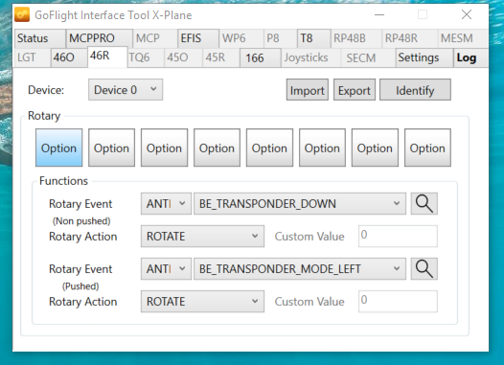Screen dimensions: 504x365
Task: Open the Settings tab
Action: click(424, 57)
